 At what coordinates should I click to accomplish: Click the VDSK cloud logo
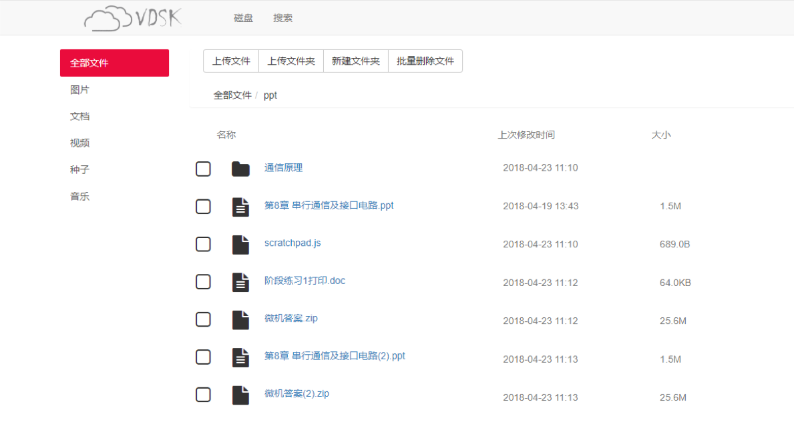click(133, 18)
